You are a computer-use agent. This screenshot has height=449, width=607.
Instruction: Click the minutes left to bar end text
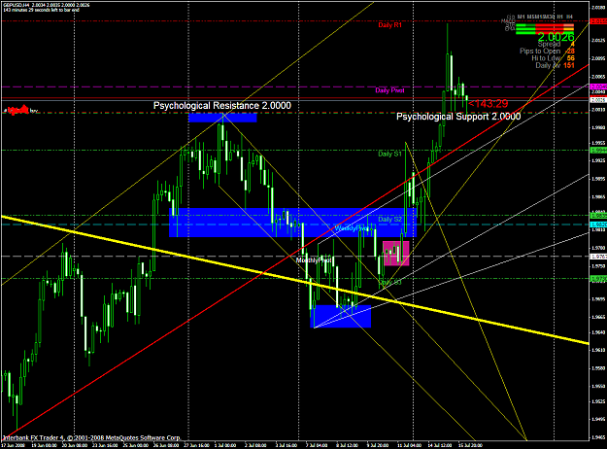(x=41, y=10)
